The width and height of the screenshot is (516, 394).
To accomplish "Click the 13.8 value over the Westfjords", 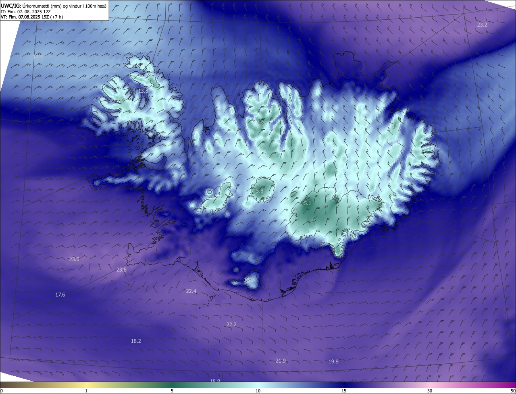I will coord(143,91).
